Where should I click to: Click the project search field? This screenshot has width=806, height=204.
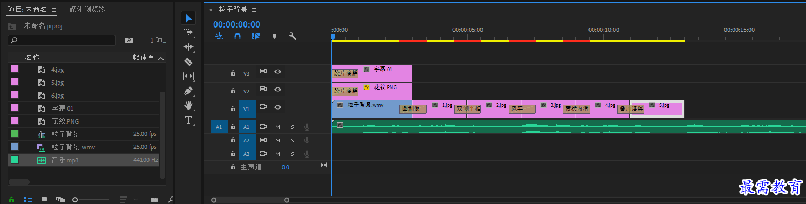click(x=62, y=40)
